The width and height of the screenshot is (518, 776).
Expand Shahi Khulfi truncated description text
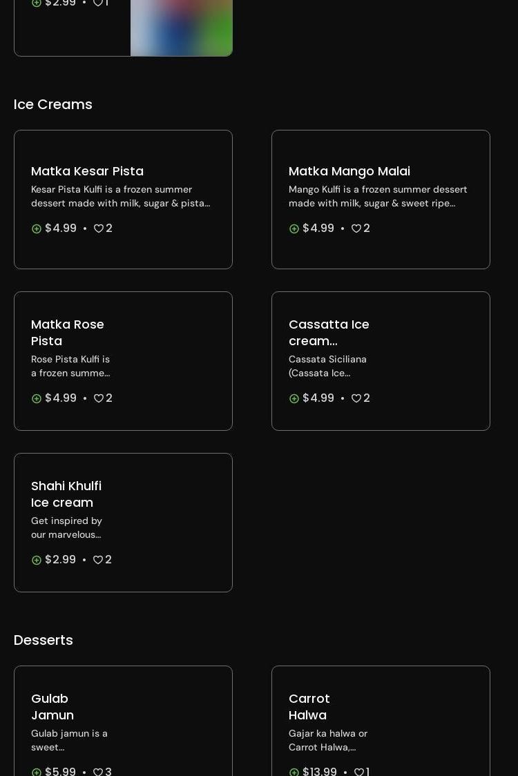tap(66, 527)
